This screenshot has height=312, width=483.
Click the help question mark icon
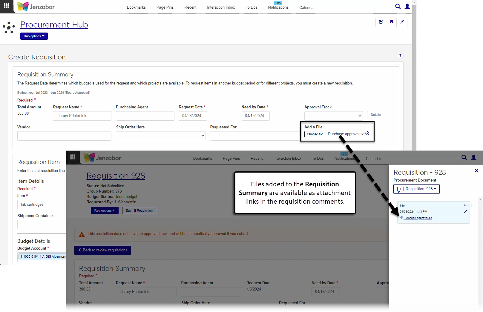click(400, 56)
